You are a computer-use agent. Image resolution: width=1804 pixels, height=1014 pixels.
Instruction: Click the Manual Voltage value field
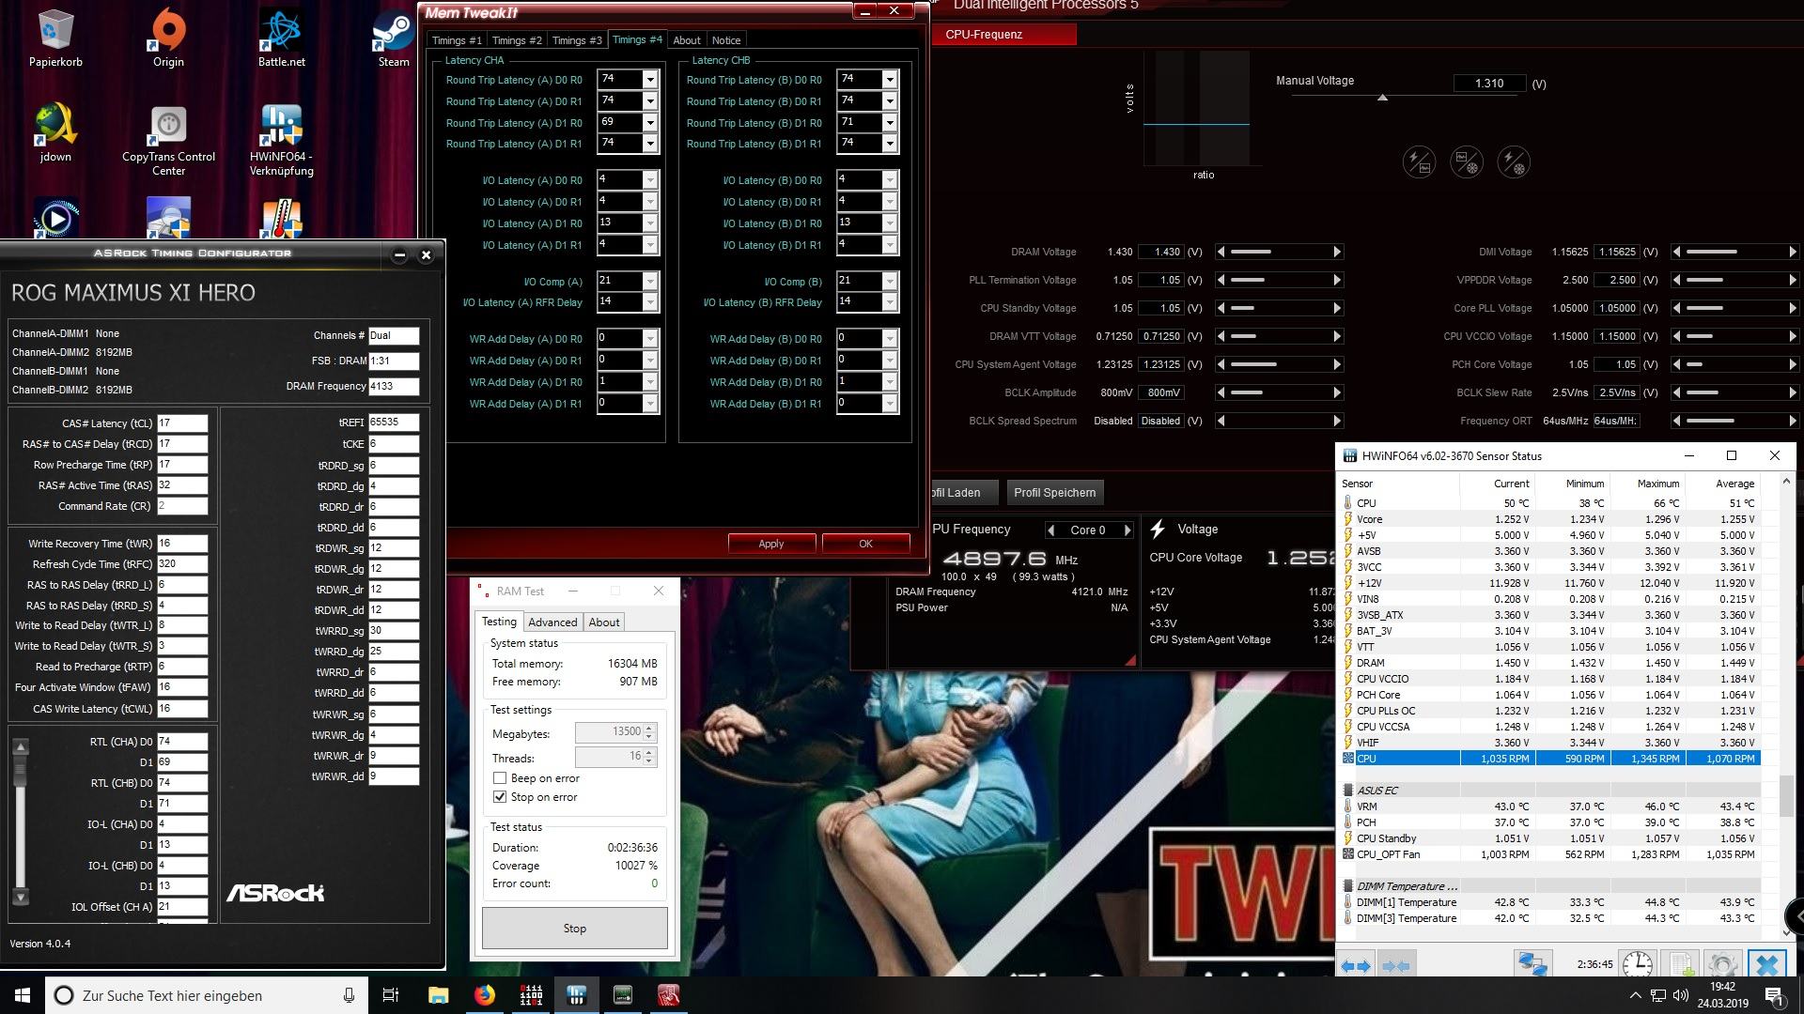[x=1489, y=84]
